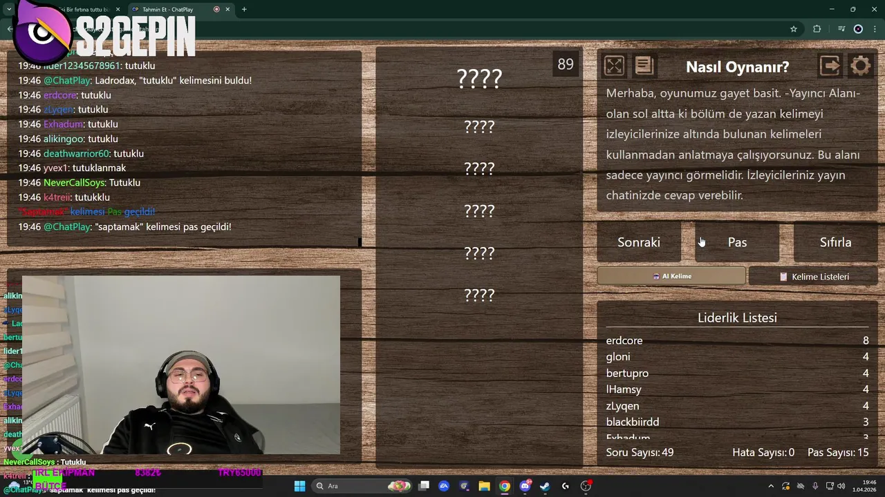
Task: Open the Windows Start menu
Action: click(299, 486)
